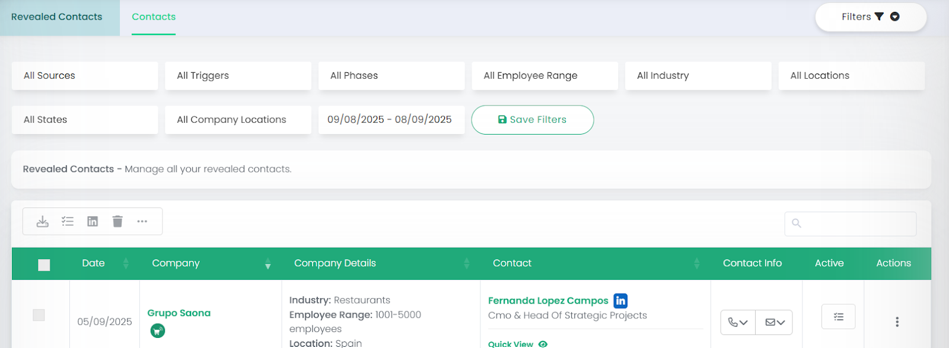Open the All Industry filter dropdown
Screen dimensions: 949x348
click(698, 76)
